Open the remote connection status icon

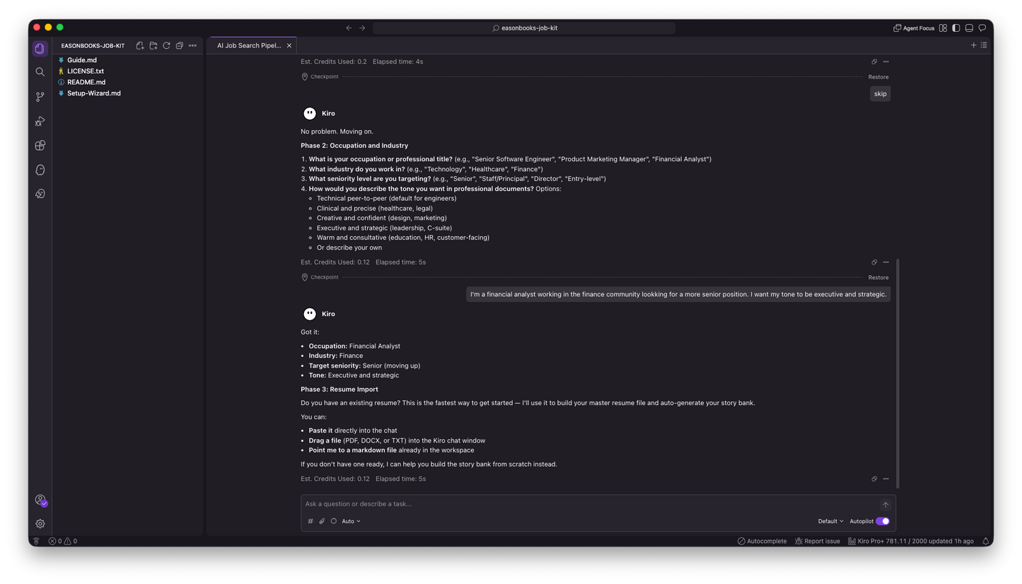click(x=35, y=541)
